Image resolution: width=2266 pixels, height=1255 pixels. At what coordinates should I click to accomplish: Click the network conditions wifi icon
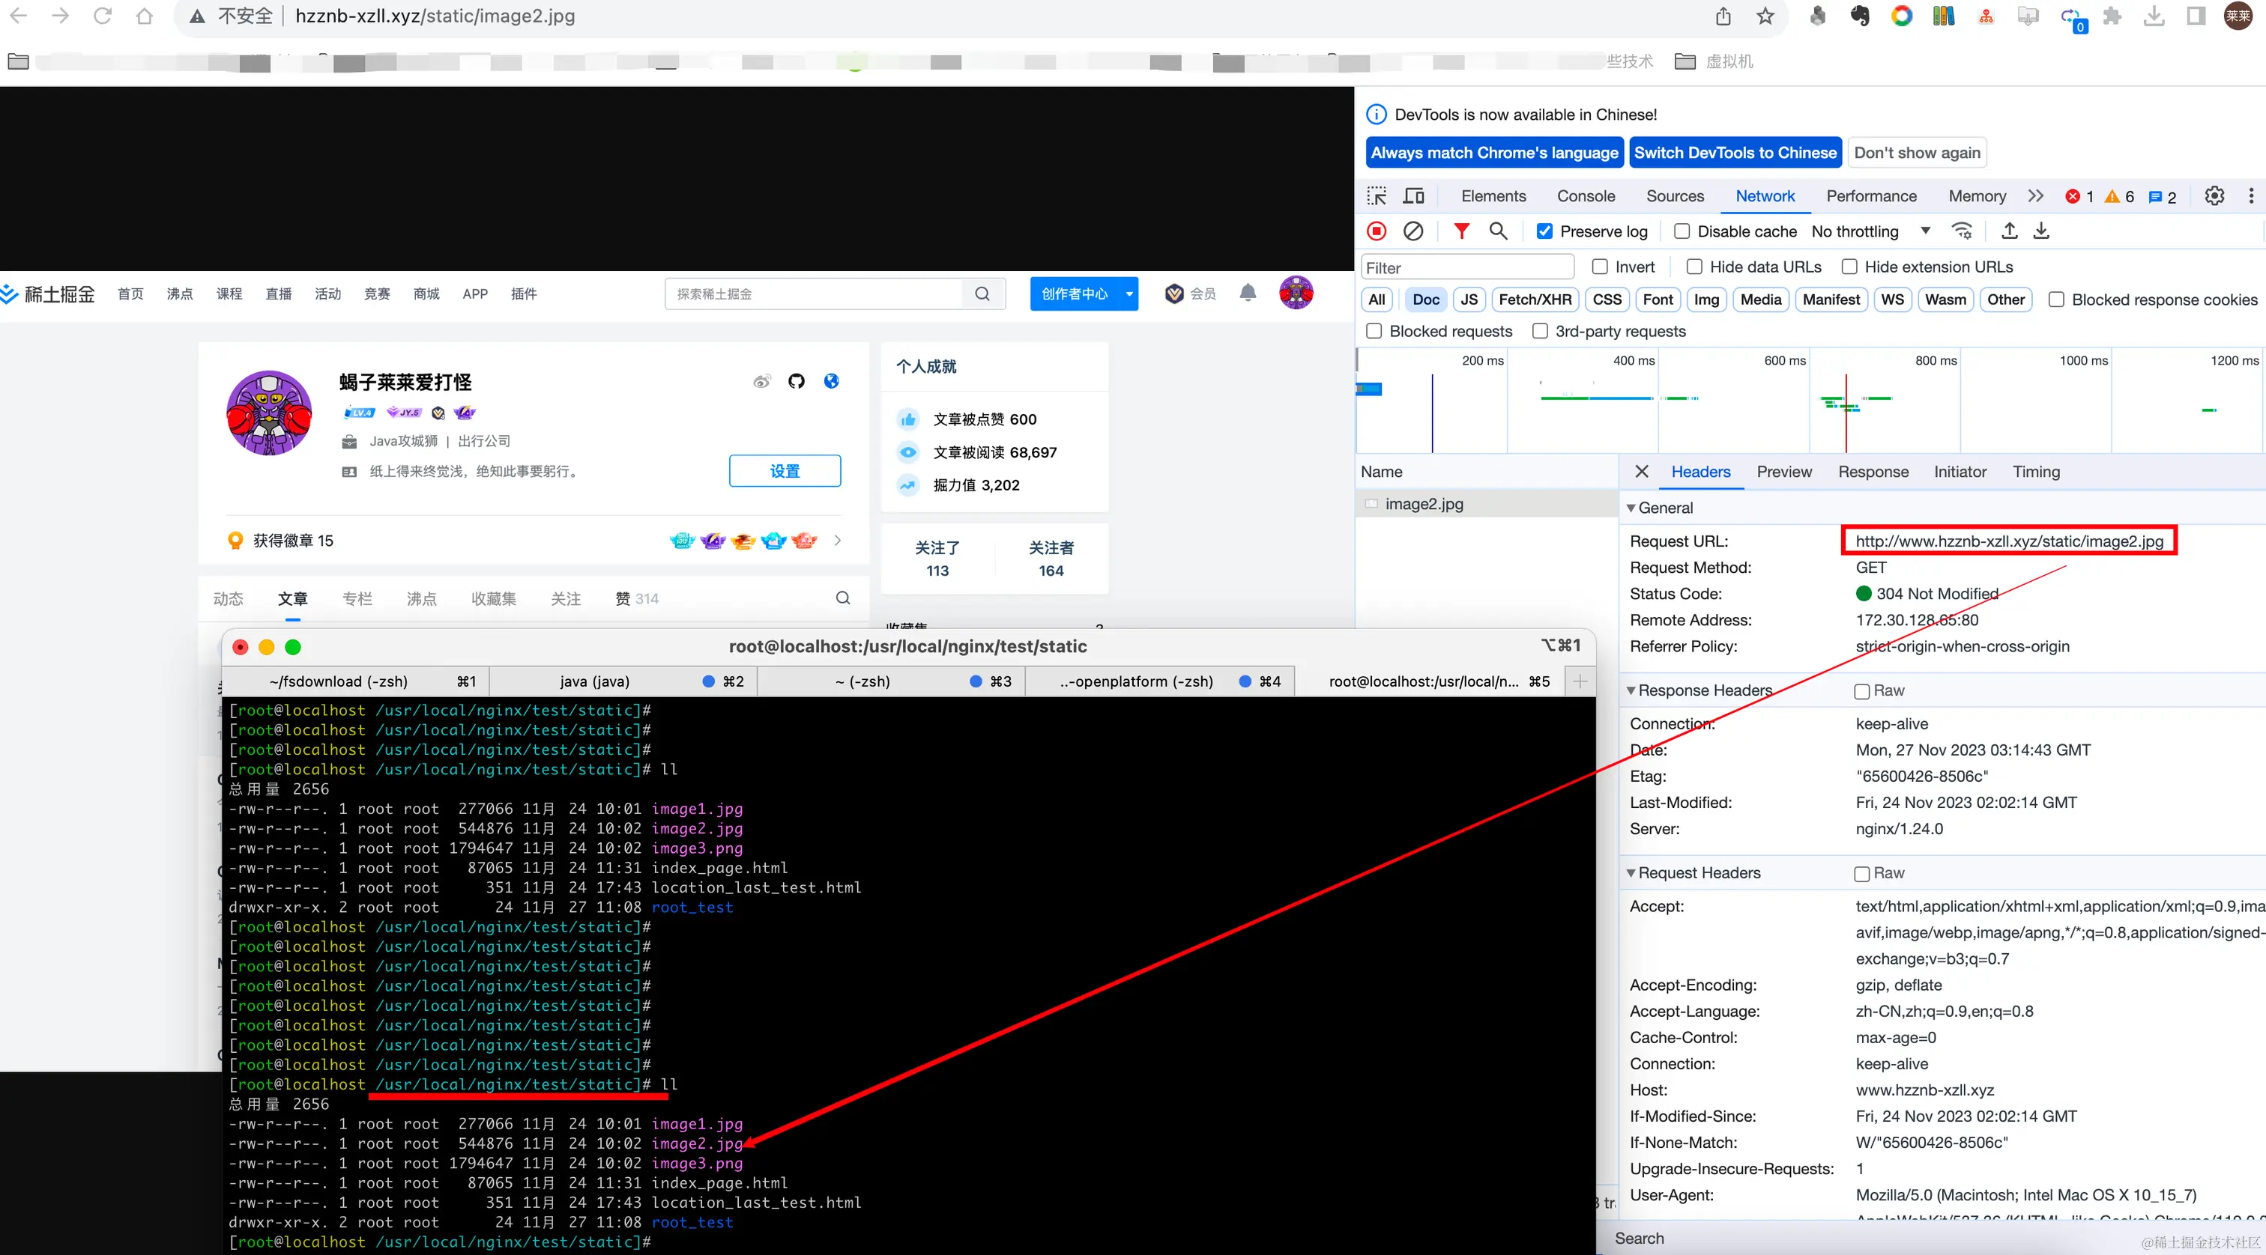coord(1962,231)
